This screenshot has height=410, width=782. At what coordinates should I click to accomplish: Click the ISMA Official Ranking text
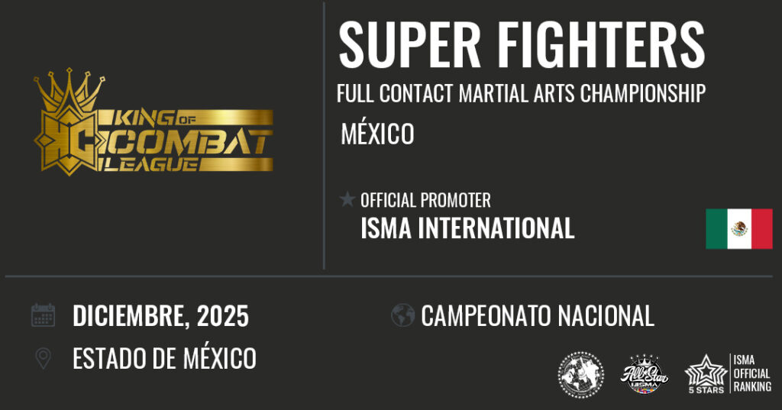pyautogui.click(x=752, y=373)
